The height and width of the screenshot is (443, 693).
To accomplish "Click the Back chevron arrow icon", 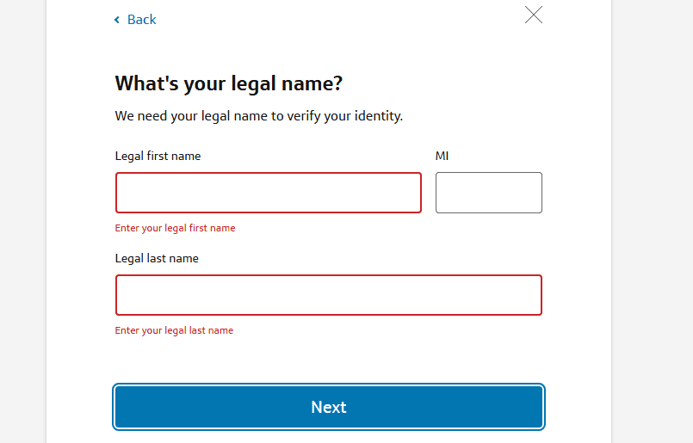I will [x=117, y=20].
